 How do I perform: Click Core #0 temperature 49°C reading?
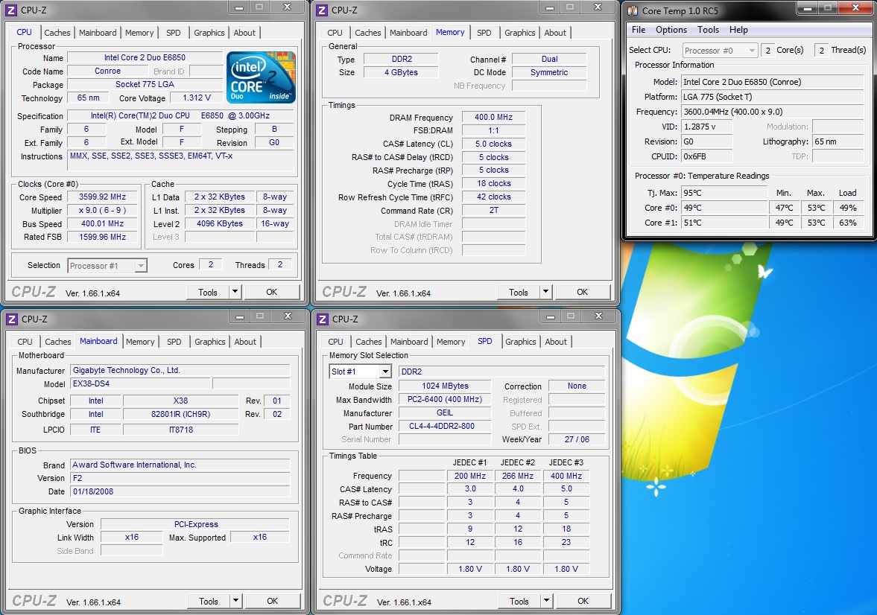click(724, 208)
